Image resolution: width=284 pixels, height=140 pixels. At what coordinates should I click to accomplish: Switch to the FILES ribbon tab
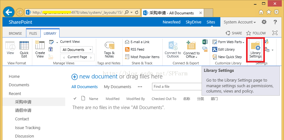33,33
